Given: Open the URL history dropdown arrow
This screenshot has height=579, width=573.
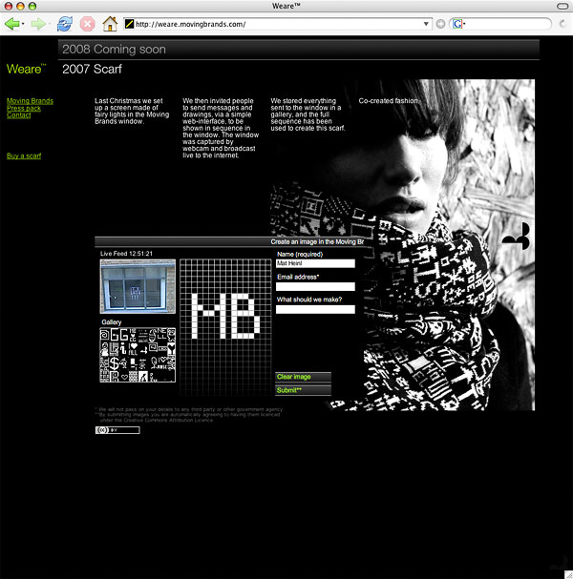Looking at the screenshot, I should (426, 24).
